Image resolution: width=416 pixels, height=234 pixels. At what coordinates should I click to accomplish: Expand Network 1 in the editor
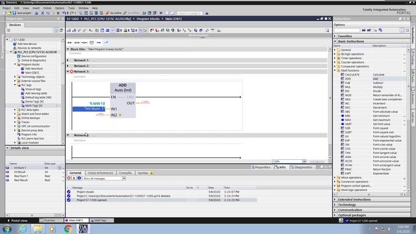[x=68, y=60]
